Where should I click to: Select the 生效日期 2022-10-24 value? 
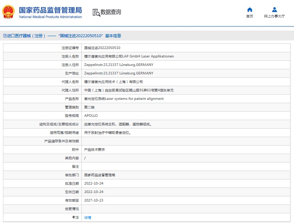94,192
